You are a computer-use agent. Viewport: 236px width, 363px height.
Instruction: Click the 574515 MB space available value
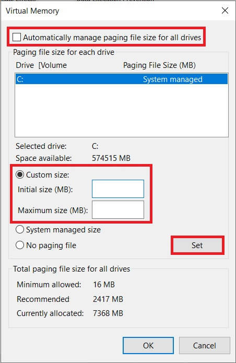(x=111, y=158)
